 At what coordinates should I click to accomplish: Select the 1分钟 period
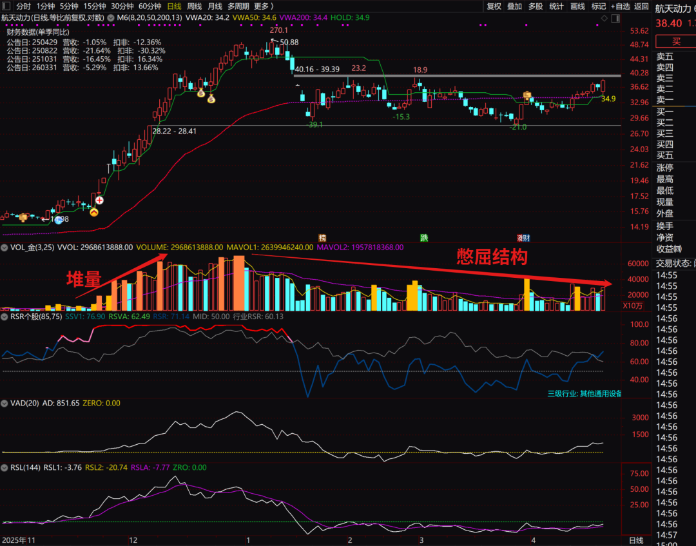tap(46, 6)
